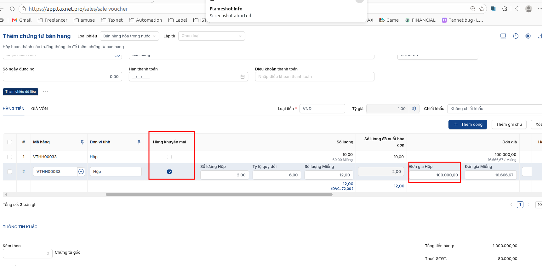Click the Tham chiếu dữ liệu button
This screenshot has height=266, width=542.
pos(20,91)
